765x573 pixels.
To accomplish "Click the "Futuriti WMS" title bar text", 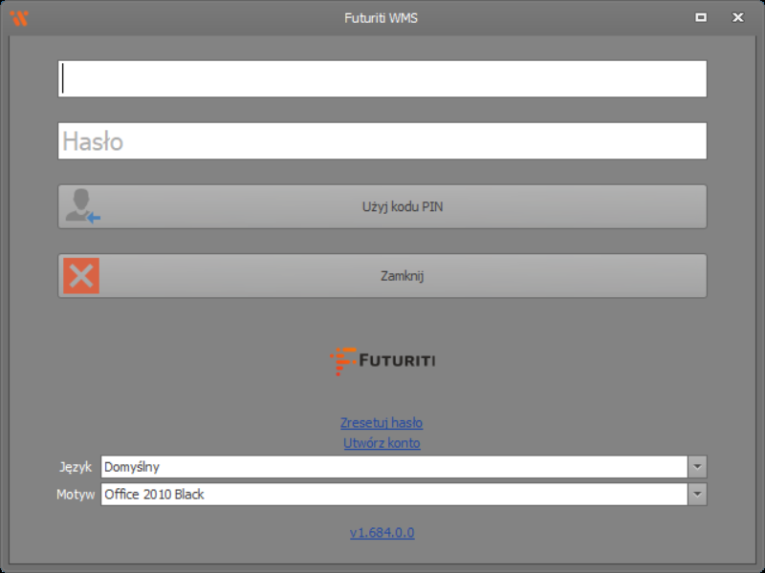I will 382,17.
